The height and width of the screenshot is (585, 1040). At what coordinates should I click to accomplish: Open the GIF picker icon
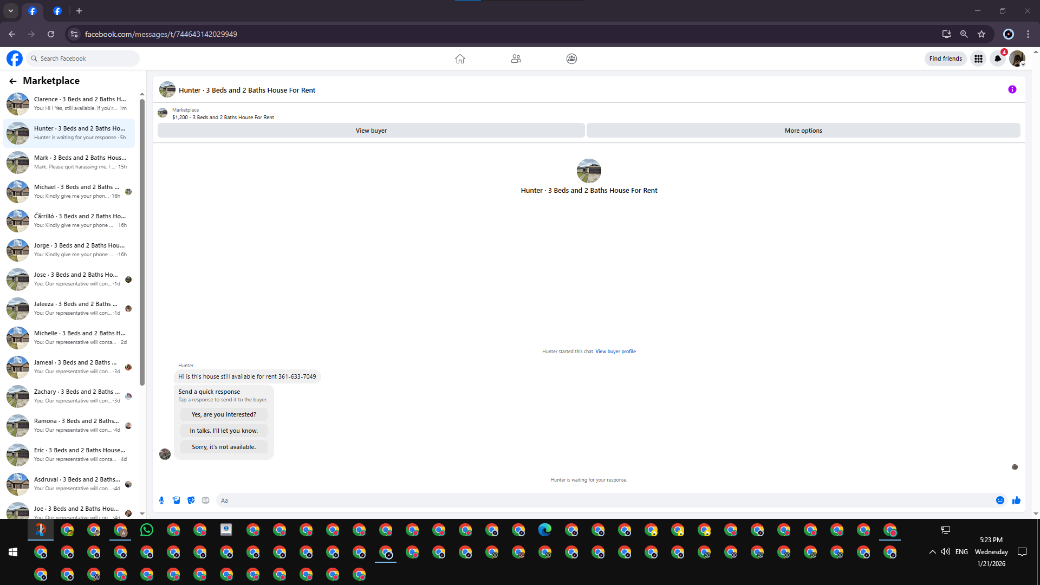(x=205, y=500)
